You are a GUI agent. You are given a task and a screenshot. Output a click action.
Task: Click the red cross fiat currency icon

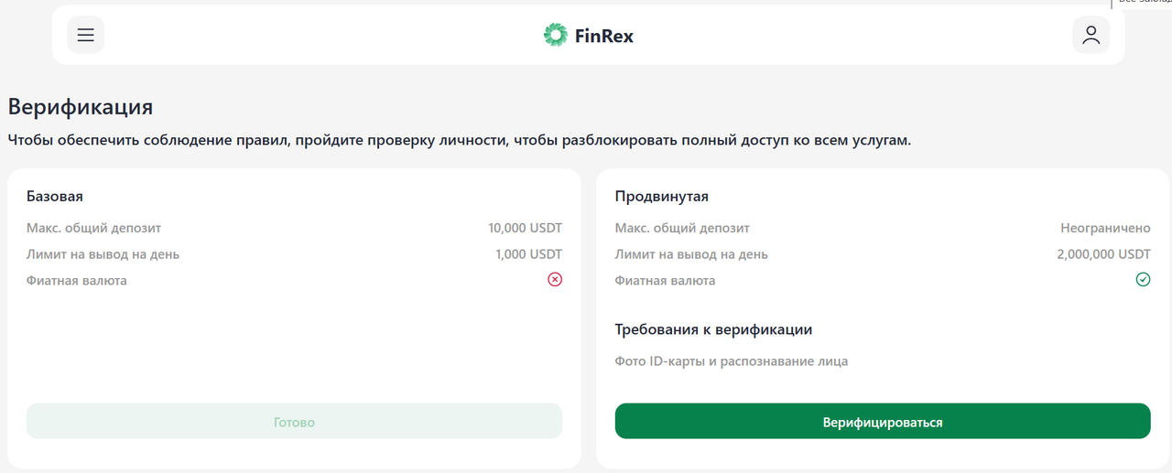(555, 280)
